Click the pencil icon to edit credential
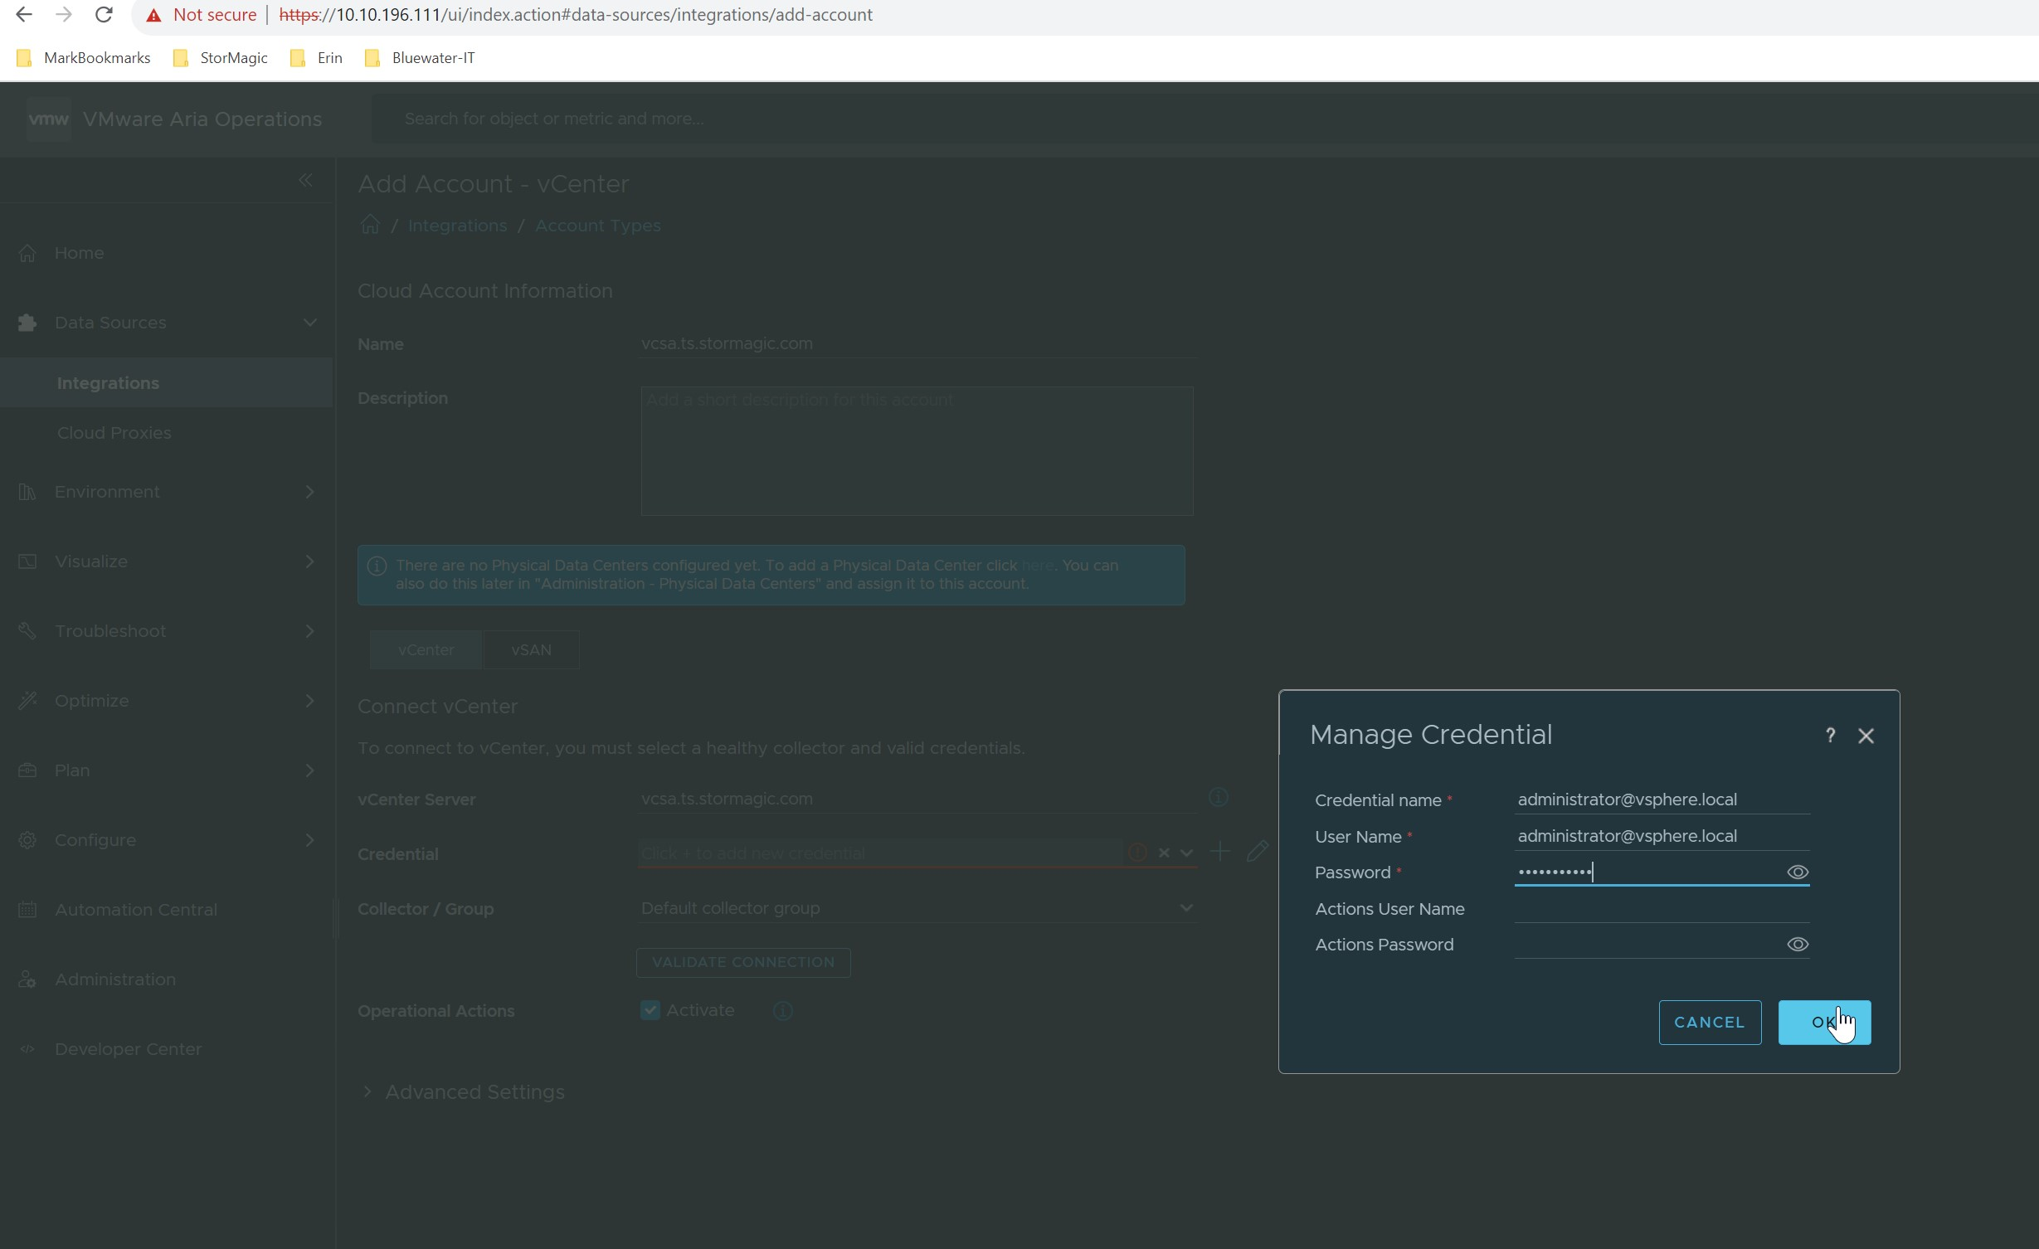 (1257, 851)
